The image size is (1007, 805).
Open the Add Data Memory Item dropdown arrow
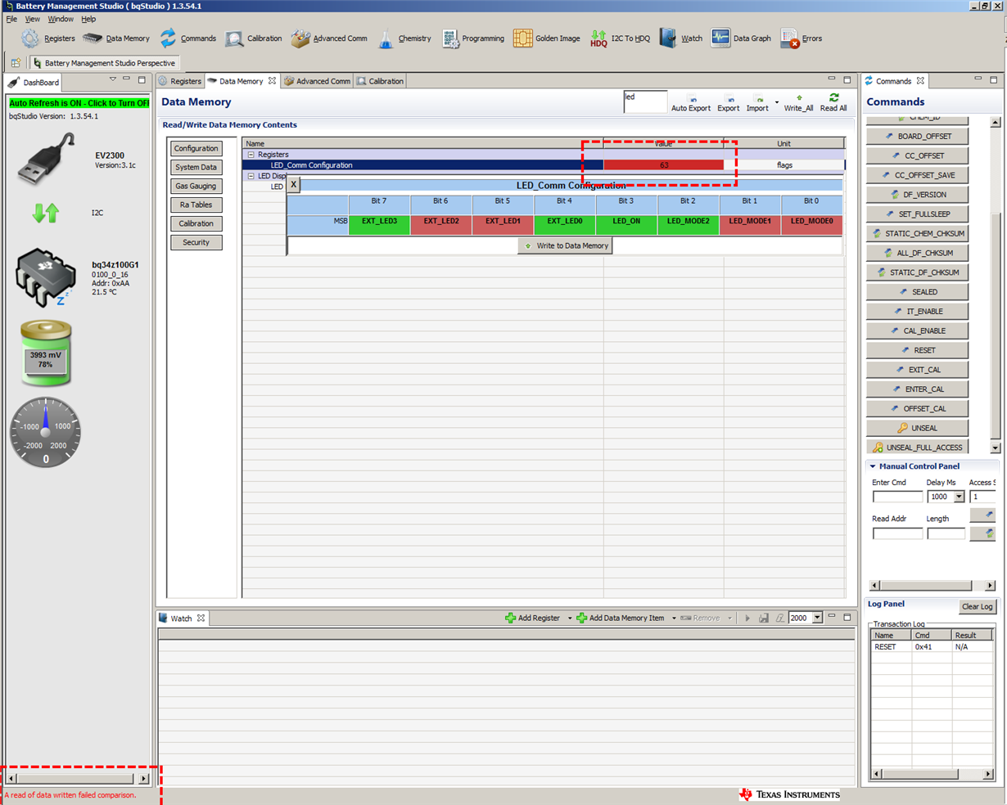pos(674,618)
